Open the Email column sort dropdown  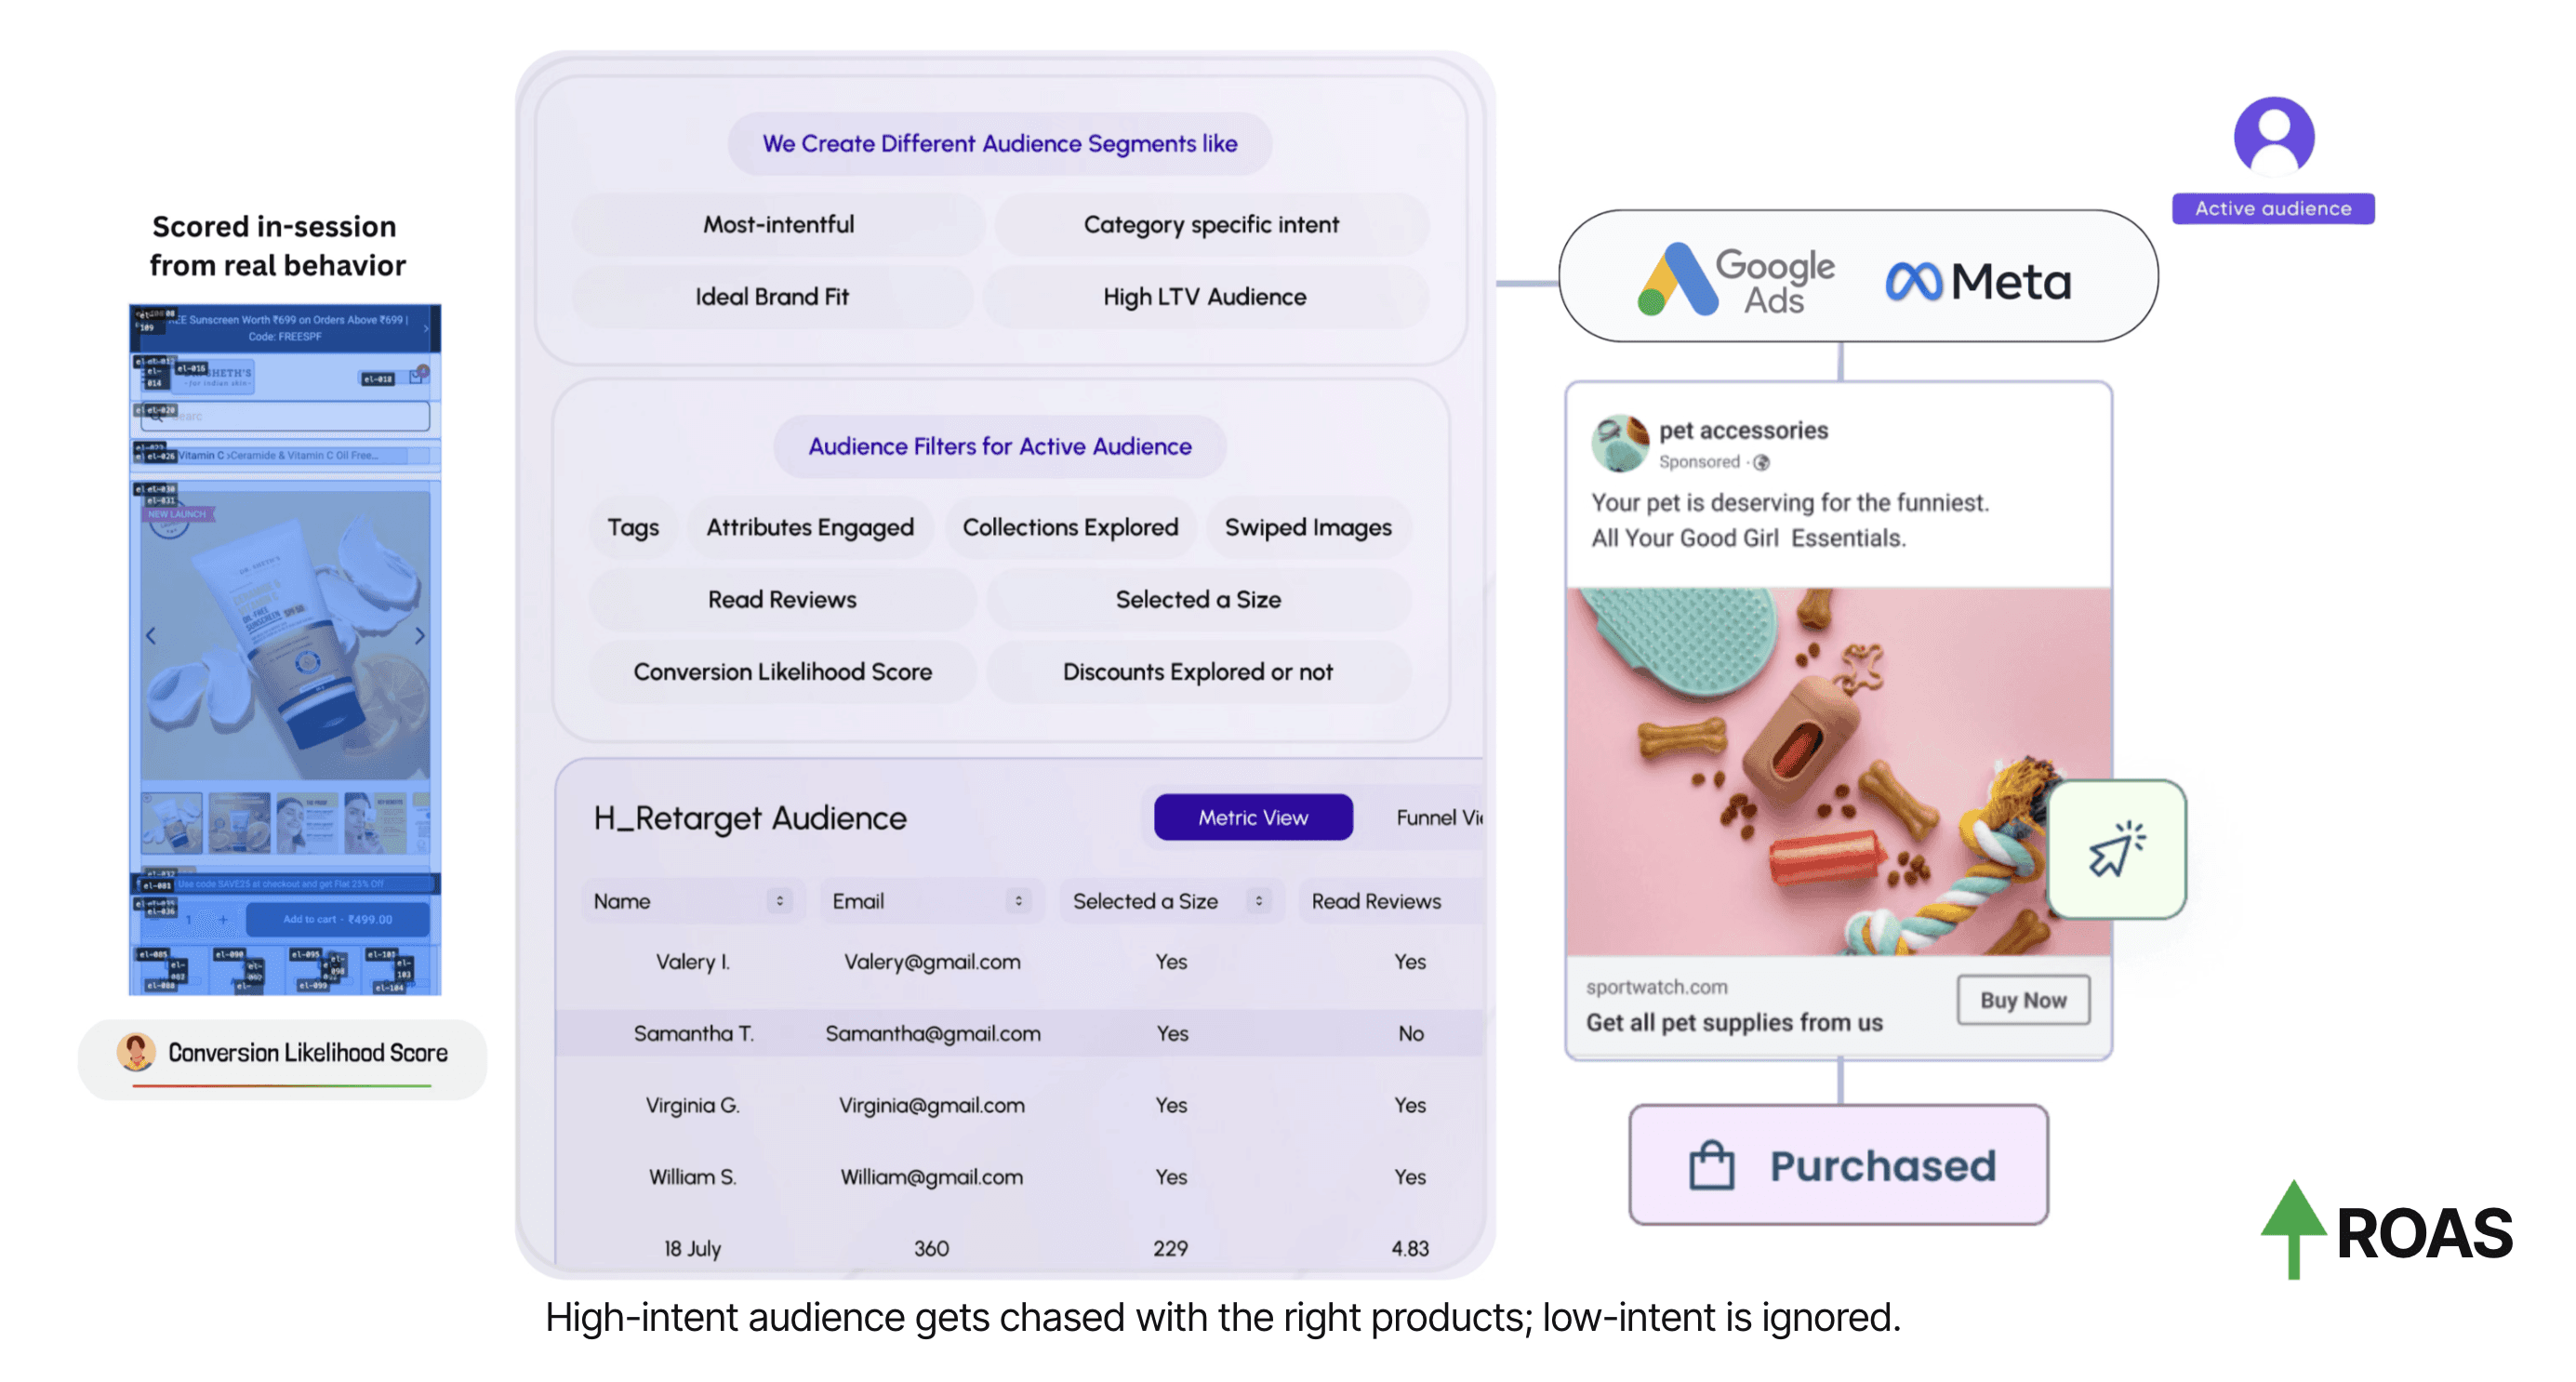point(1018,901)
